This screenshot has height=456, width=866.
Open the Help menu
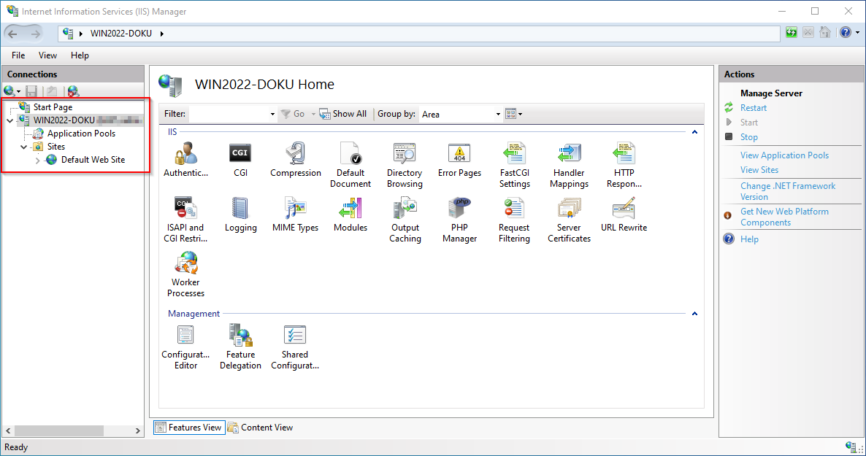point(80,55)
